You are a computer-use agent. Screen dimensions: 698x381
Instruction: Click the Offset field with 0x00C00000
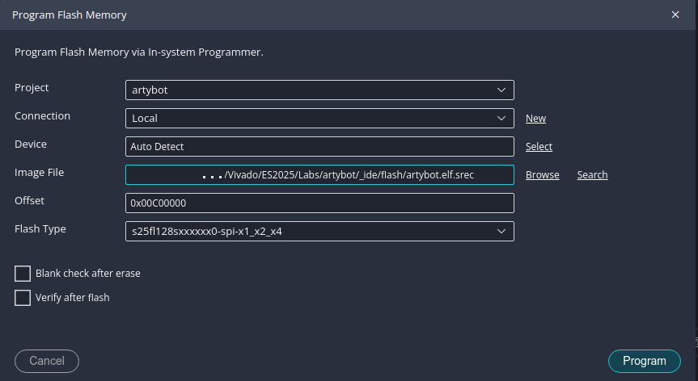pos(319,203)
